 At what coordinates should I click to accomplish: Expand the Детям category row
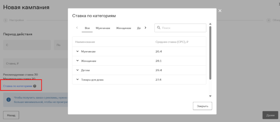pyautogui.click(x=77, y=70)
